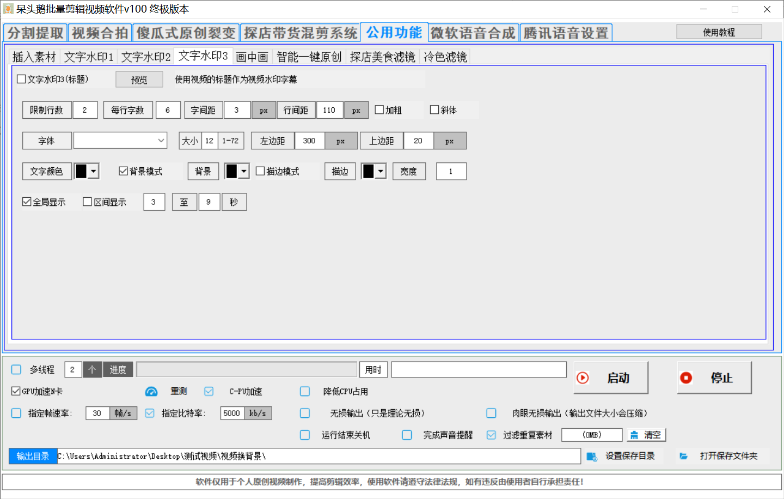Open the 冷色滤镜 sub-tab

click(445, 57)
